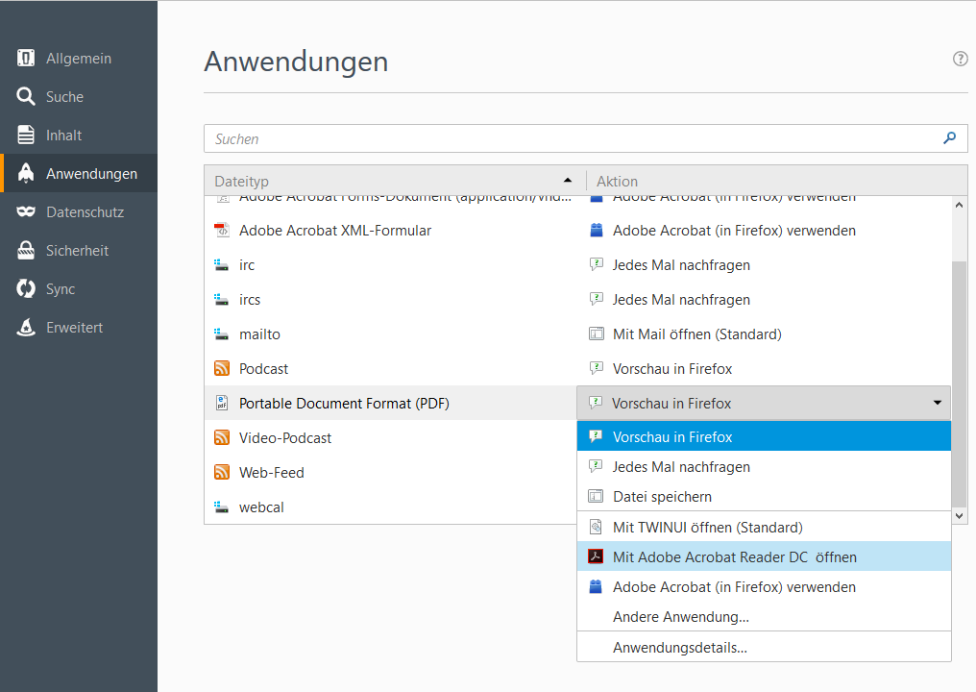This screenshot has width=976, height=692.
Task: Click the ircs protocol icon
Action: click(222, 300)
